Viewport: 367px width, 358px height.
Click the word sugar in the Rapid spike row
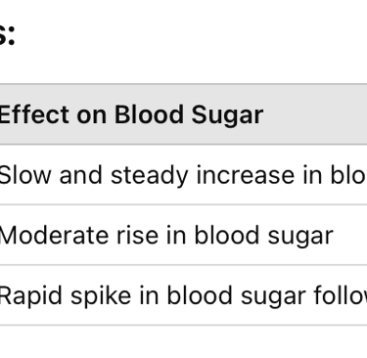[273, 297]
